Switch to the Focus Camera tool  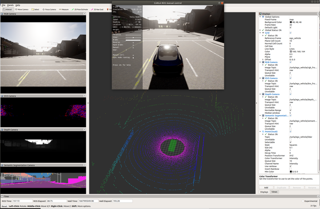click(x=50, y=9)
